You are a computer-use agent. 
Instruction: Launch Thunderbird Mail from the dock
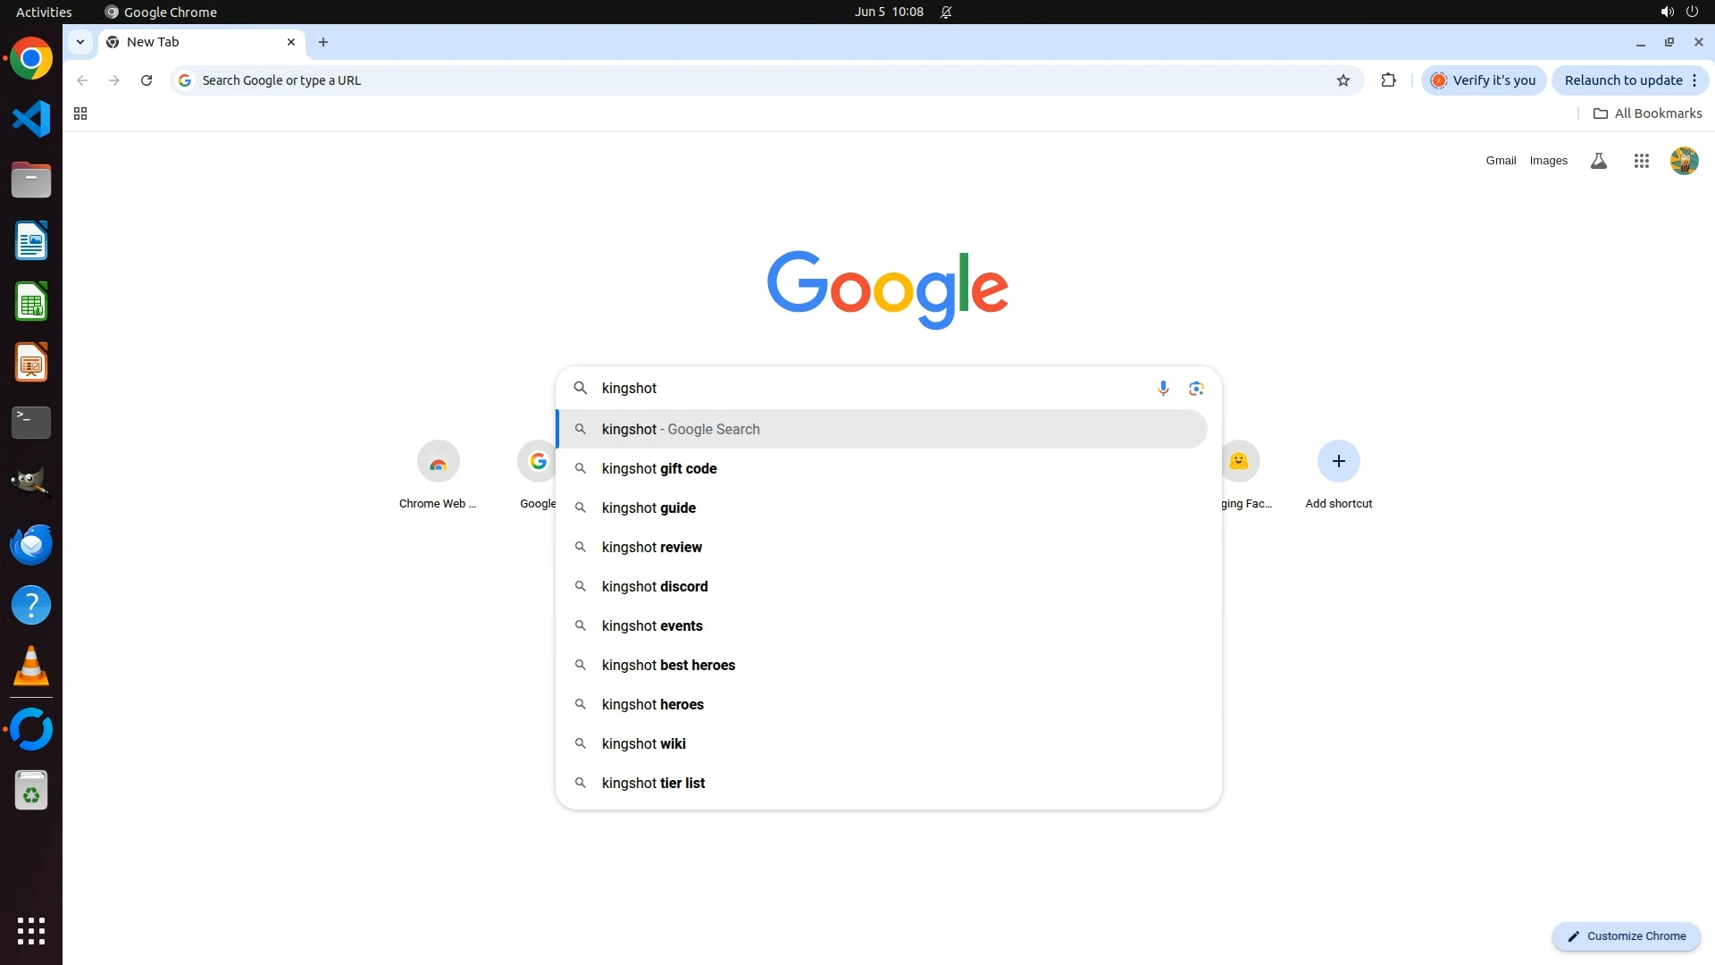[x=31, y=544]
